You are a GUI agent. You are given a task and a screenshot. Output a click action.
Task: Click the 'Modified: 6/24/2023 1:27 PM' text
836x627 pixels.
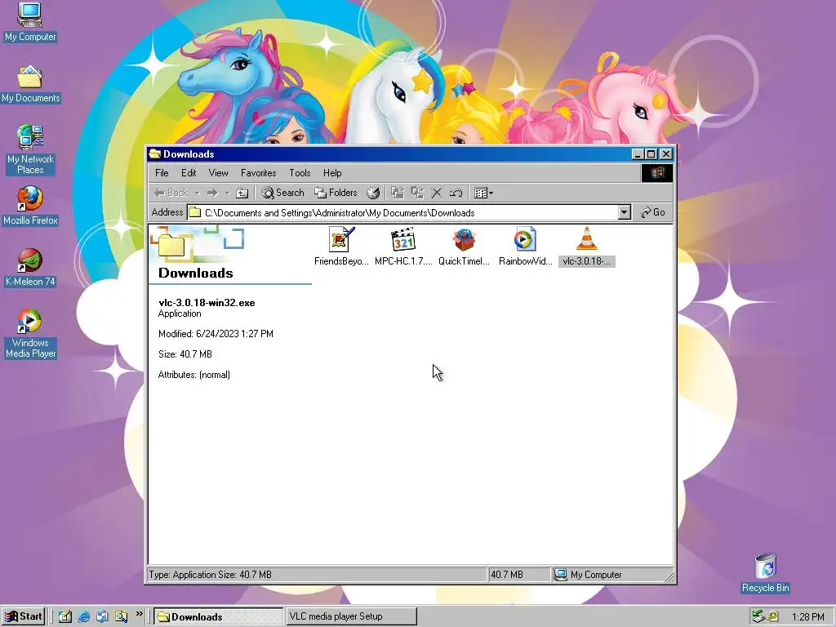216,334
